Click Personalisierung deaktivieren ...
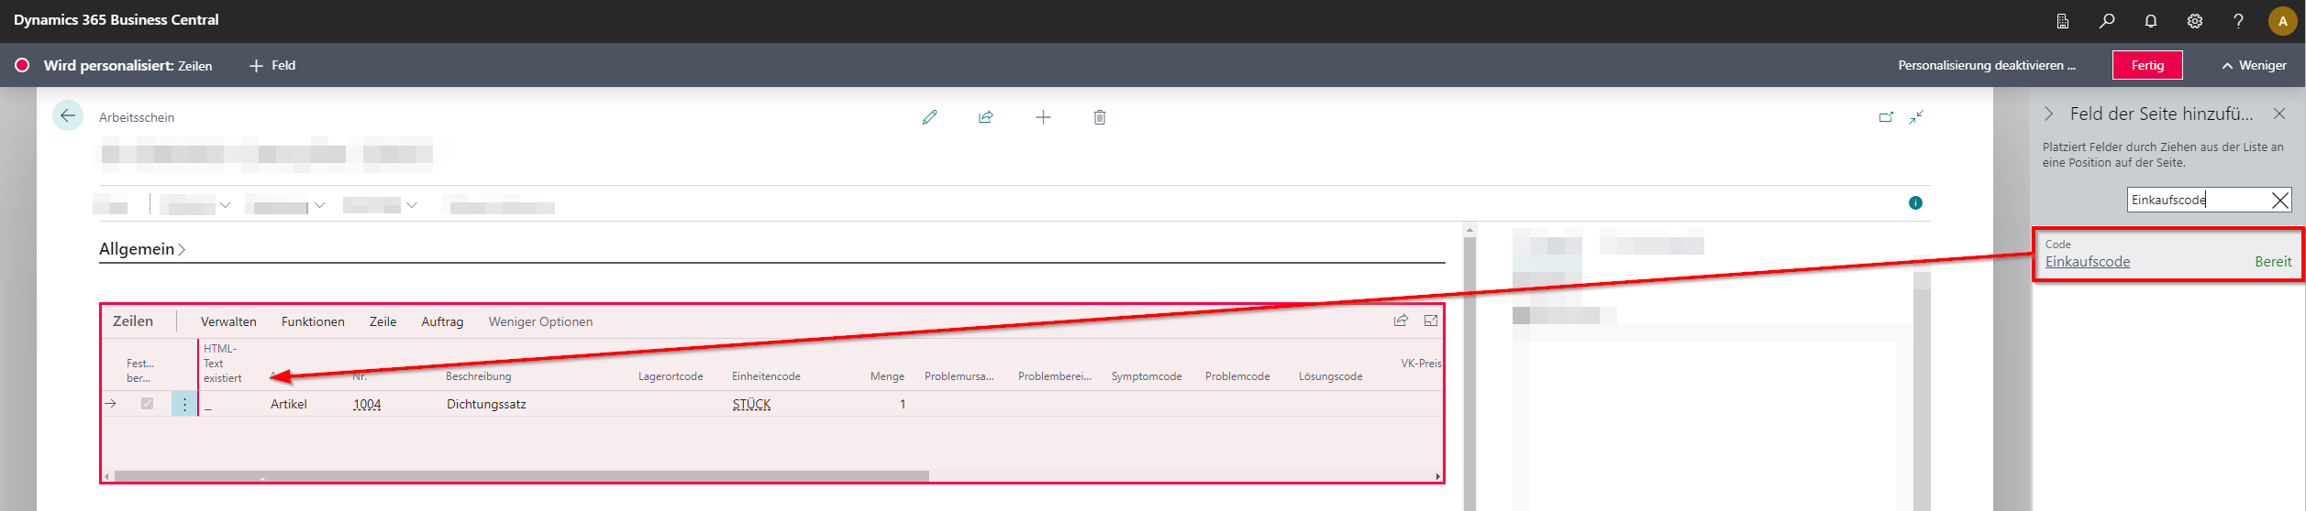The image size is (2306, 511). click(x=1987, y=65)
